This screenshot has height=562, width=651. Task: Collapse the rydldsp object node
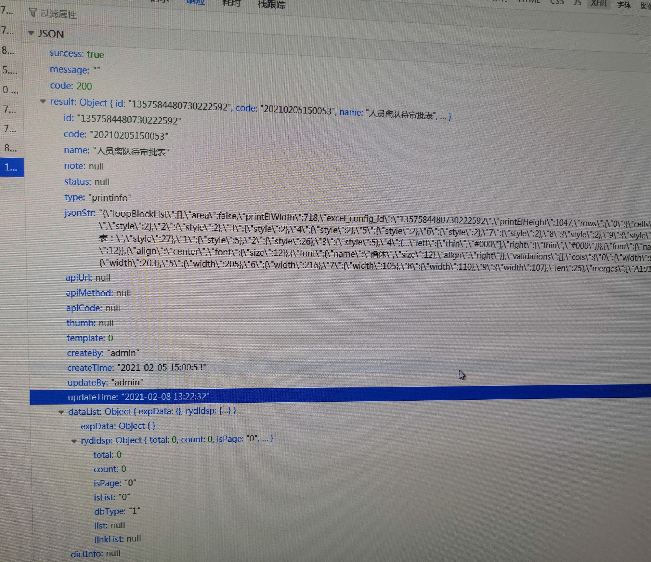pos(74,440)
